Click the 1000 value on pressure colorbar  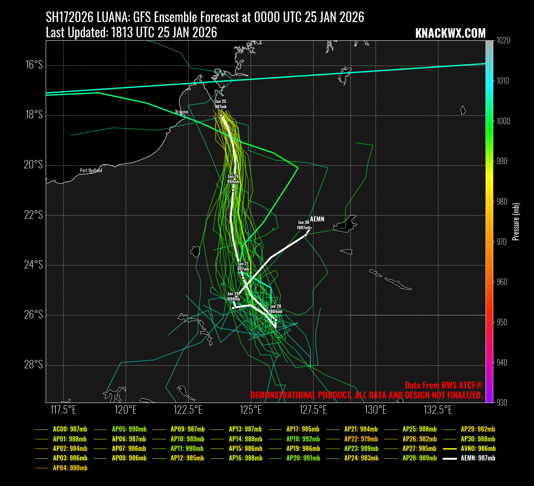pyautogui.click(x=503, y=121)
